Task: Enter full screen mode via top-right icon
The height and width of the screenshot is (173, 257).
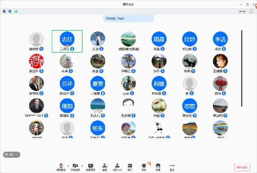Action: pos(252,12)
